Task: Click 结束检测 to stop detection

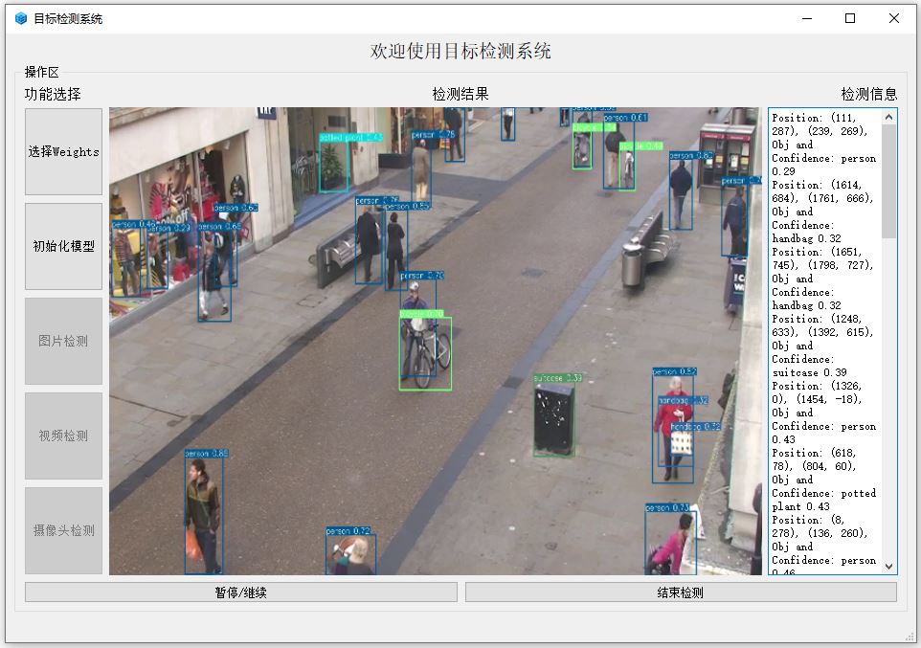Action: (x=681, y=592)
